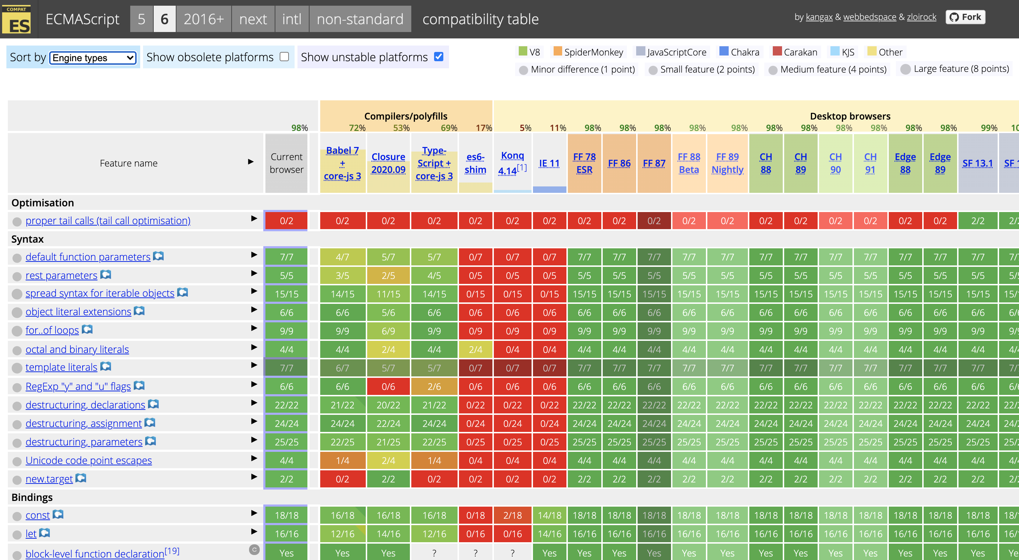Click Babel 4/7 cell for default function parameters
This screenshot has width=1019, height=560.
coord(342,257)
